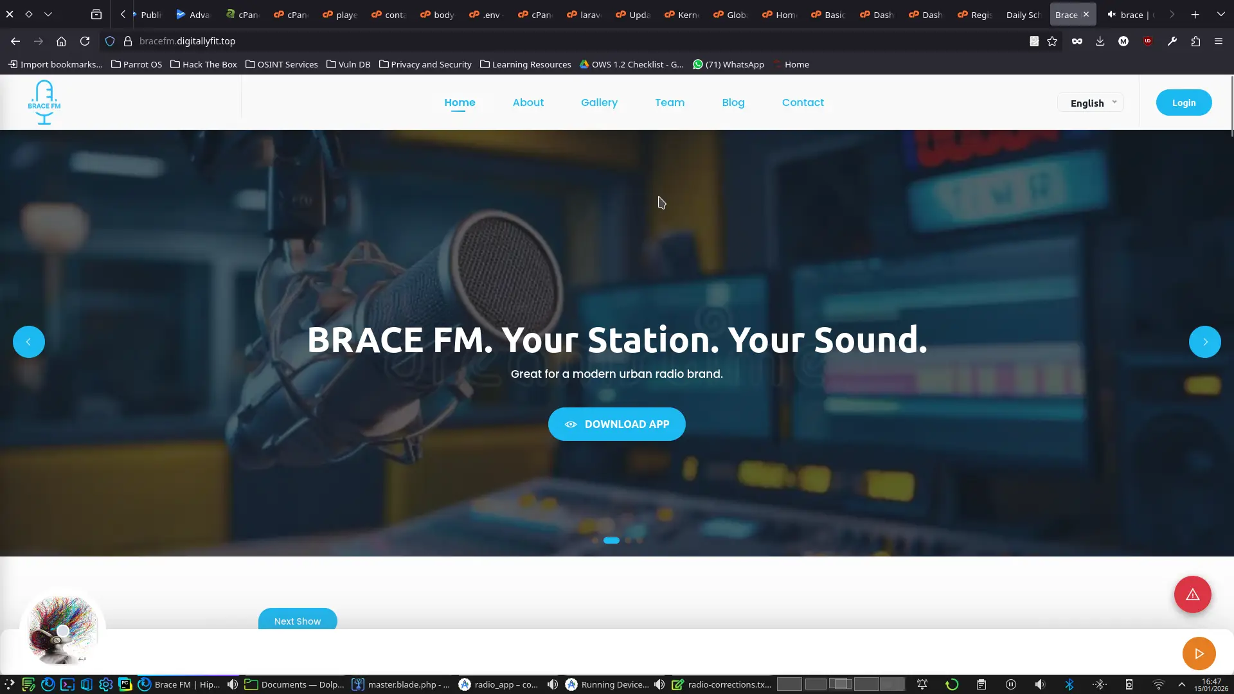1234x694 pixels.
Task: Go to next hero slide arrow
Action: 1204,342
